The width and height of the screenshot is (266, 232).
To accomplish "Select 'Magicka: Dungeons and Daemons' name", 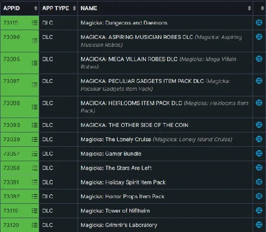I will (124, 23).
